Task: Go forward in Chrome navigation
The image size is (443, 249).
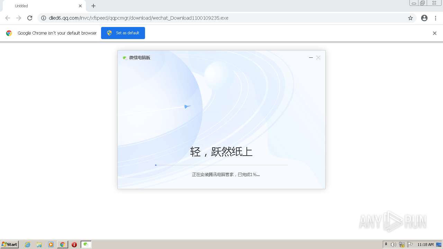Action: [x=19, y=18]
